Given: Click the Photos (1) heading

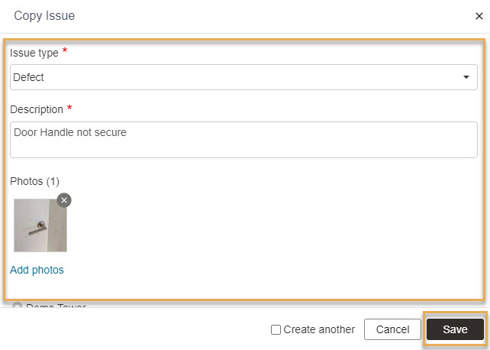Looking at the screenshot, I should point(34,181).
